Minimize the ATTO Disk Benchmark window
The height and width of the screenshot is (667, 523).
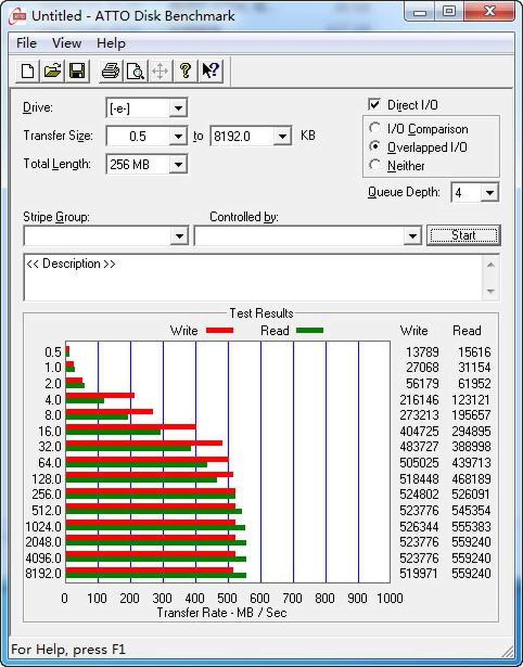coord(420,13)
